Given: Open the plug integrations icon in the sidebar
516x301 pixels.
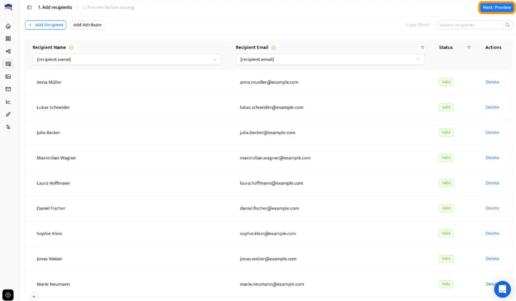Looking at the screenshot, I should coord(8,114).
